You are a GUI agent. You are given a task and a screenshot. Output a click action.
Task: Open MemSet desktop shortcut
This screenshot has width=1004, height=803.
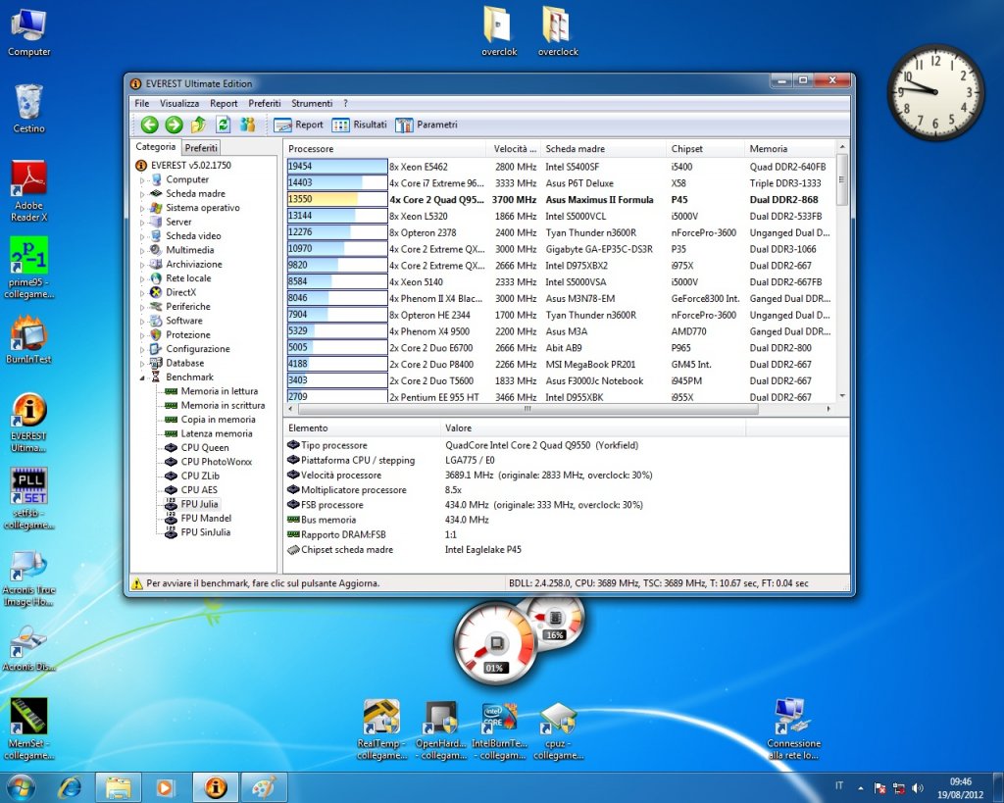(28, 729)
